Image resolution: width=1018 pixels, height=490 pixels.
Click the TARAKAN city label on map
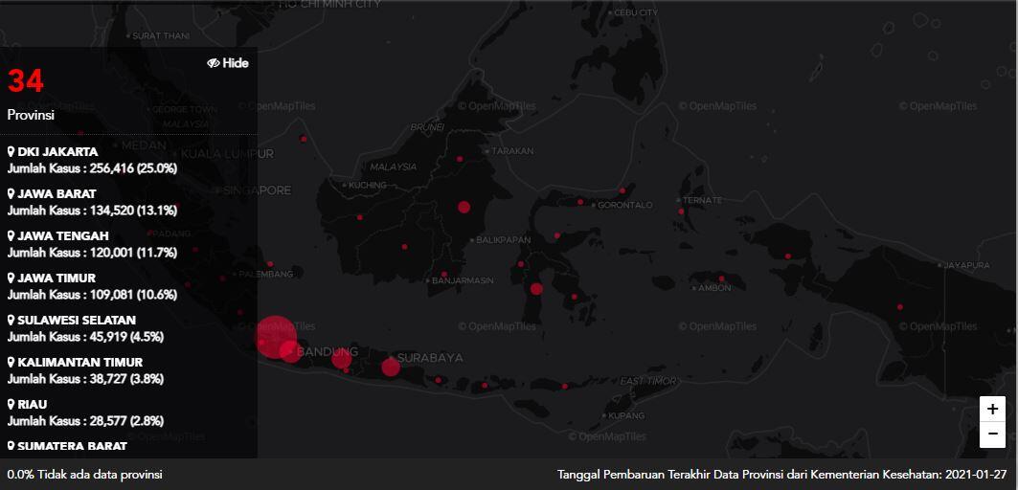tap(513, 151)
